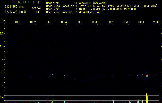Viewport: 162px width, 103px height.
Task: Click the Receiver field label
Action: pos(52,9)
